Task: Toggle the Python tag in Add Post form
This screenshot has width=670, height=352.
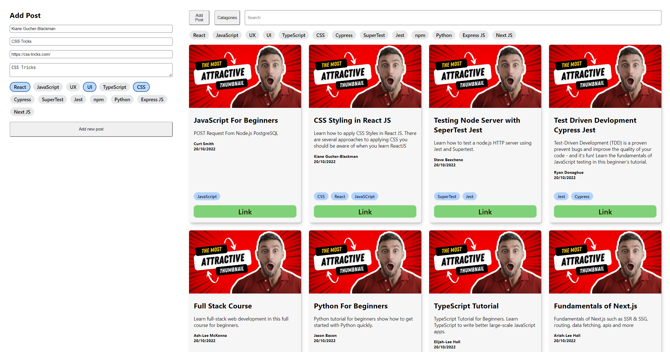Action: click(x=122, y=99)
